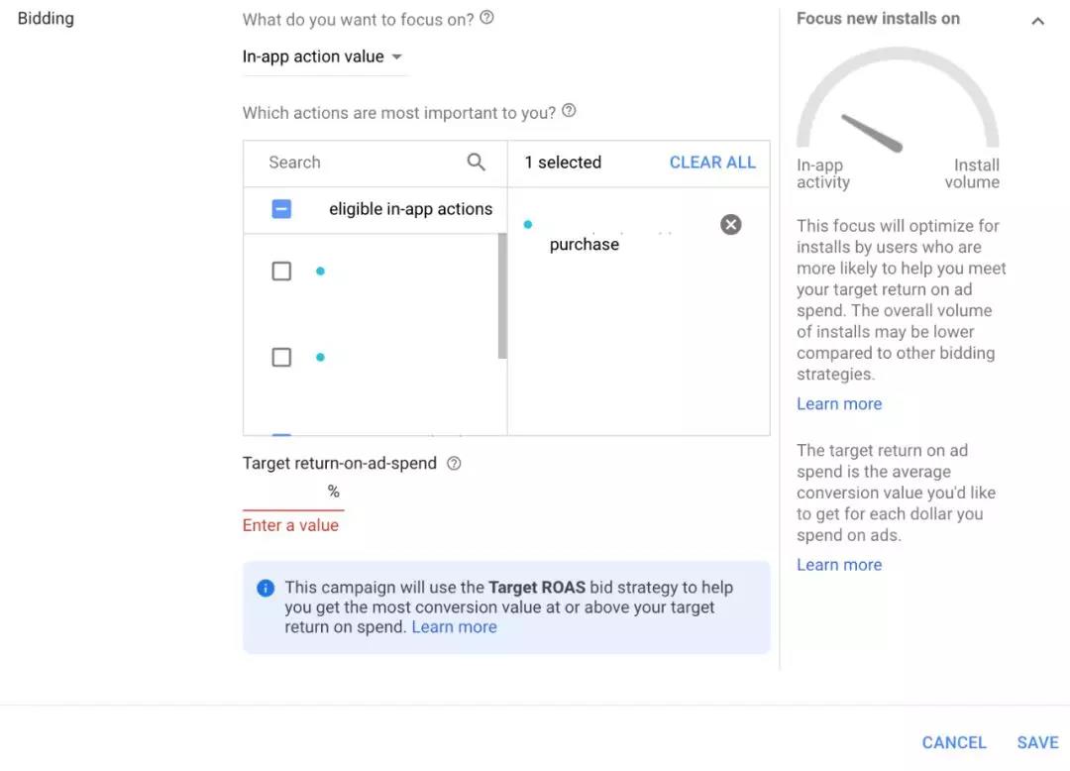Remove the selected purchase action with X icon

pos(731,225)
